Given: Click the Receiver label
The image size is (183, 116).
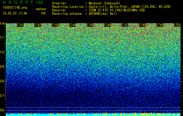Looking at the screenshot, I should coord(59,10).
